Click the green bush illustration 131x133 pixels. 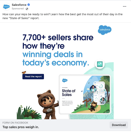29,112
